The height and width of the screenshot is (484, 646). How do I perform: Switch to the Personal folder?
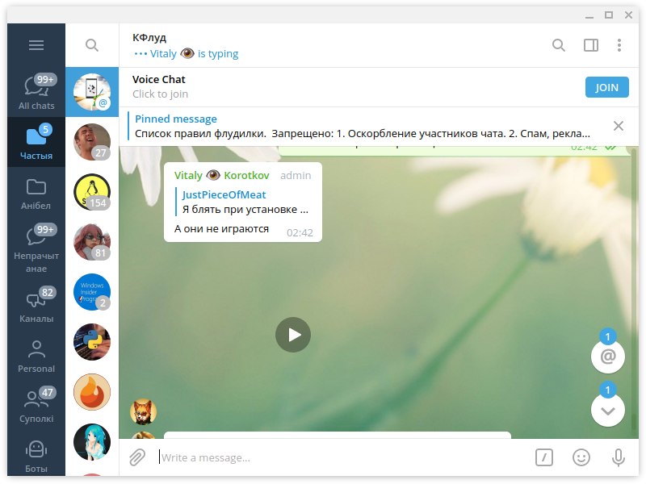pyautogui.click(x=36, y=357)
